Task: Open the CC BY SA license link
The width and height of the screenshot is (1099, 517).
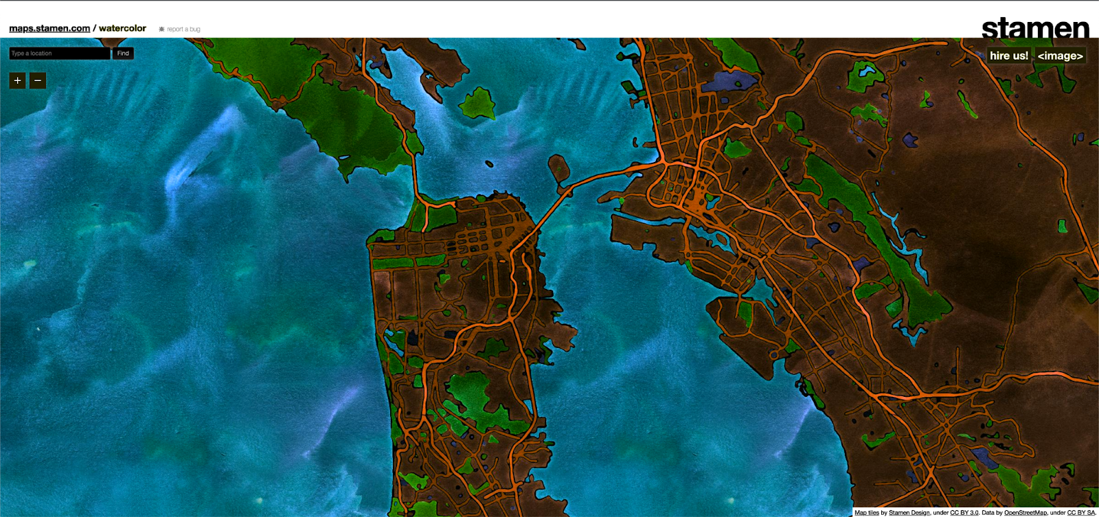Action: tap(1080, 512)
